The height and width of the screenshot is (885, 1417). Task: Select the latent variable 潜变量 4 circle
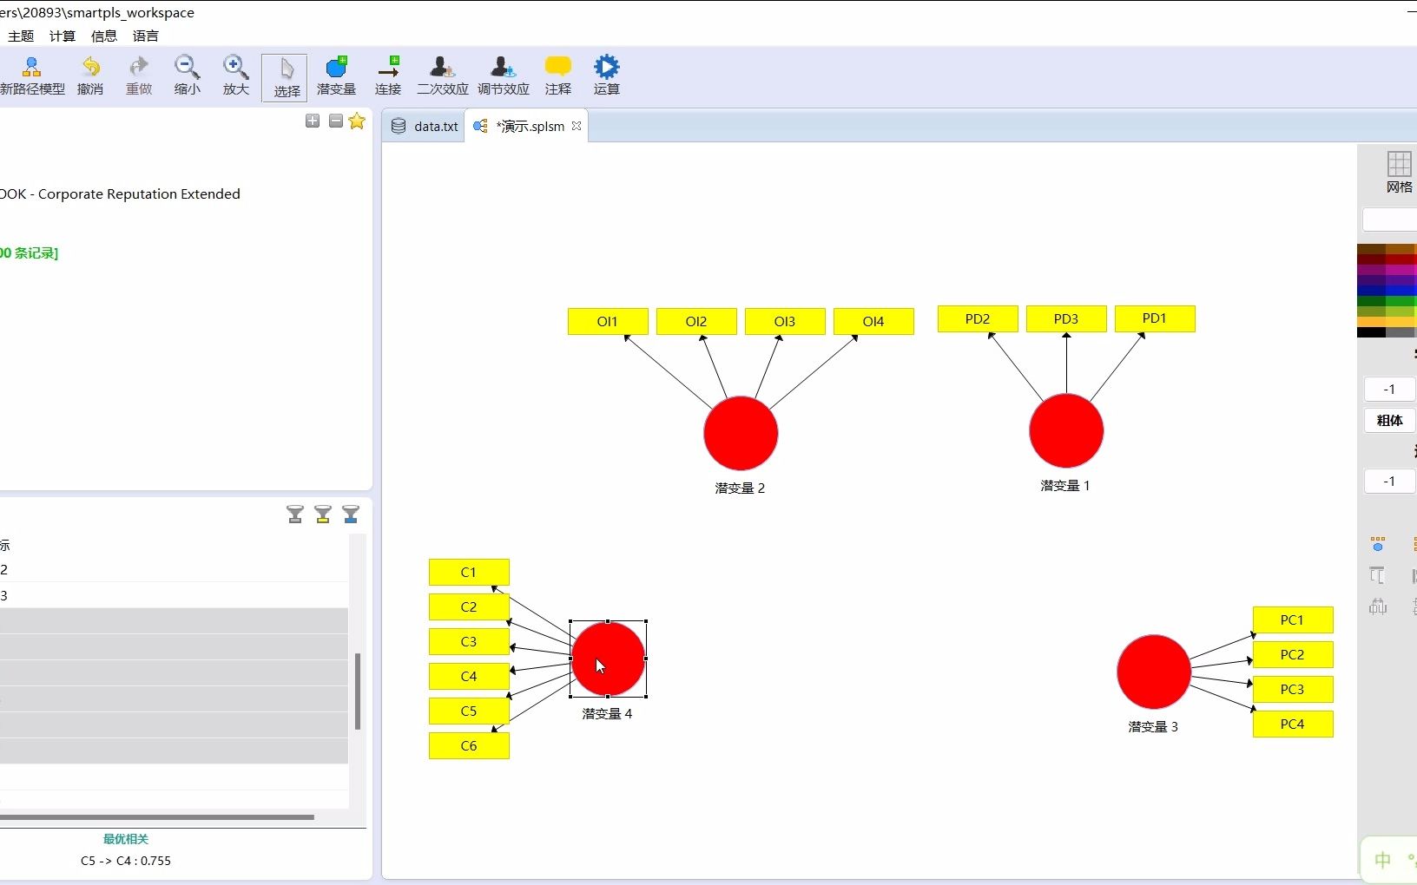(609, 659)
